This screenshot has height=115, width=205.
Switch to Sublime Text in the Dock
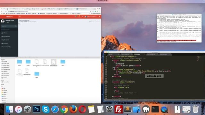click(127, 109)
